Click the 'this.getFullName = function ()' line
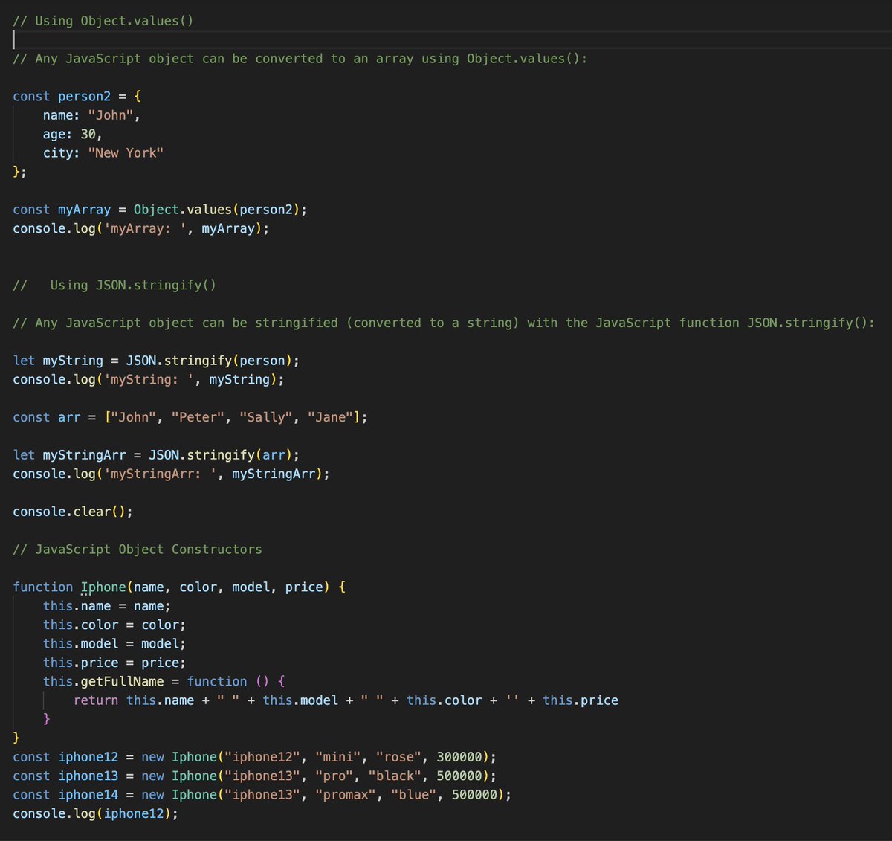 tap(164, 682)
